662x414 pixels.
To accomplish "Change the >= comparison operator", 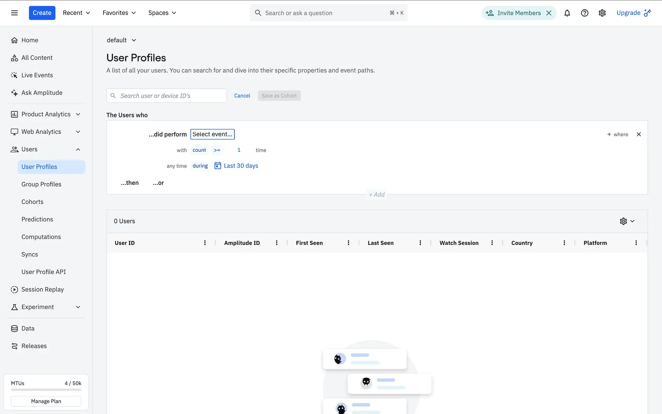I will (x=217, y=150).
